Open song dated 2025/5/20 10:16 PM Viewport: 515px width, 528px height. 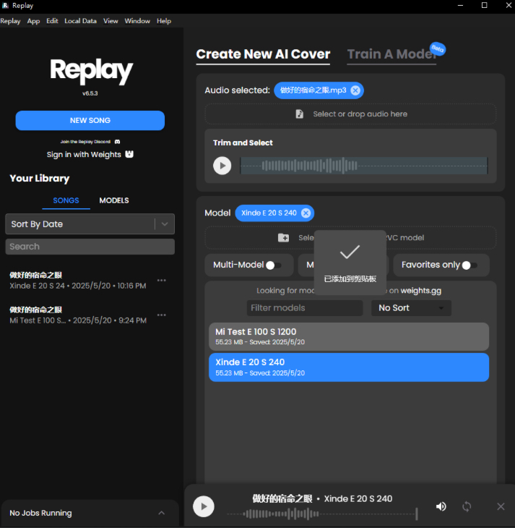(78, 281)
